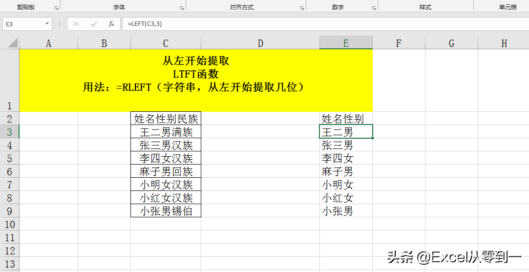
Task: Click cell containing 李四女汉族
Action: click(x=166, y=158)
